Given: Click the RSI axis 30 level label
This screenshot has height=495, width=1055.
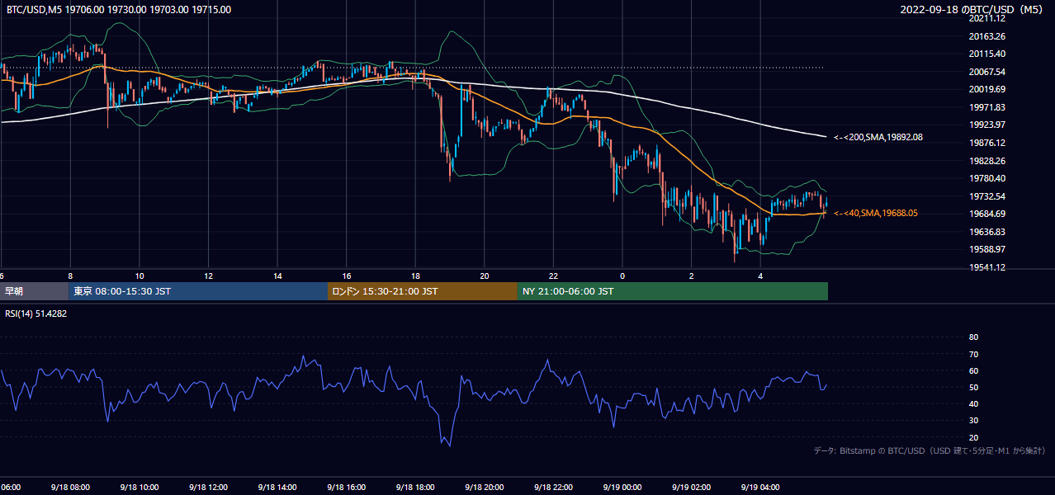Looking at the screenshot, I should point(973,421).
